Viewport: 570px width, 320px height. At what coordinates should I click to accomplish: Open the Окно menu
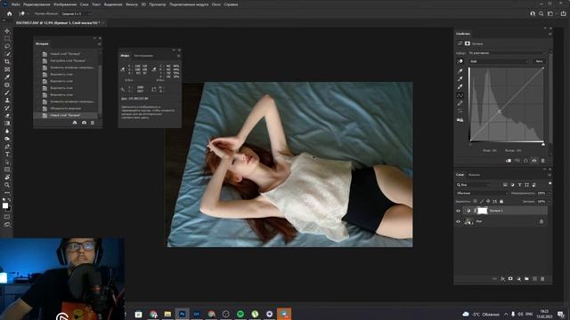click(216, 4)
